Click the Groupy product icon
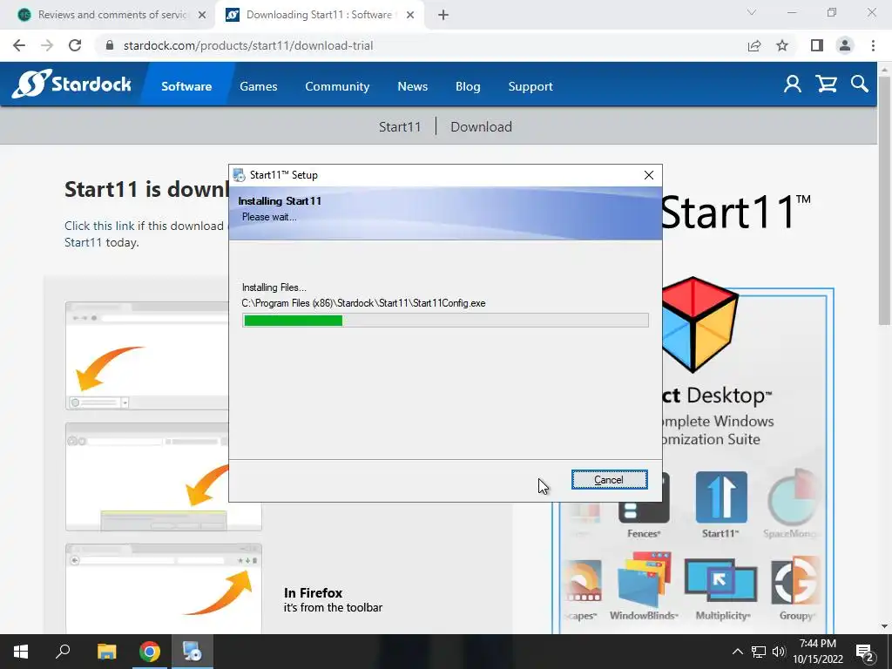892x669 pixels. 795,579
